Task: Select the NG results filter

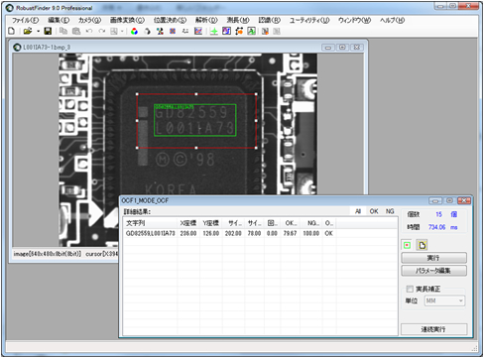Action: 390,211
